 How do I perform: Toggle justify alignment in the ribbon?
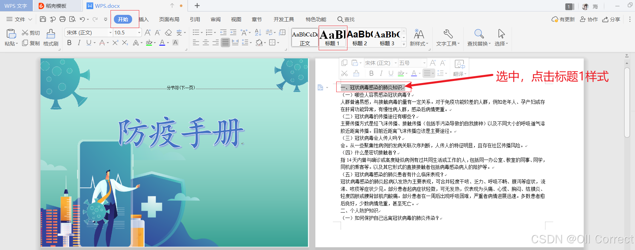[x=225, y=43]
